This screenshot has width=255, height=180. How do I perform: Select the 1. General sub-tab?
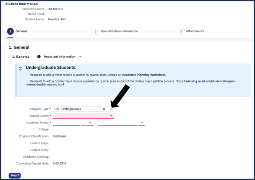tap(20, 57)
